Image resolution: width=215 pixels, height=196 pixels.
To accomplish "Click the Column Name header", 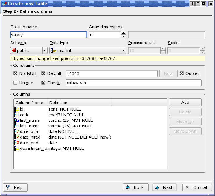I will tap(30, 103).
